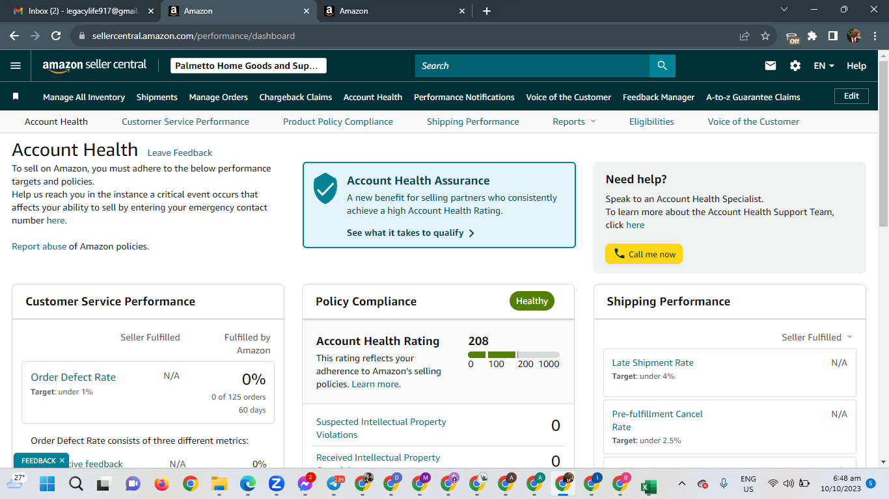Click the Edit navigation button
This screenshot has height=499, width=889.
pos(851,96)
